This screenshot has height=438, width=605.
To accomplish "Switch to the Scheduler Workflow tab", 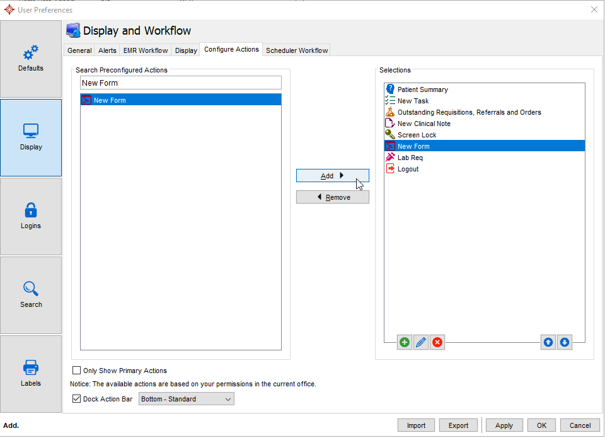I will (x=297, y=50).
